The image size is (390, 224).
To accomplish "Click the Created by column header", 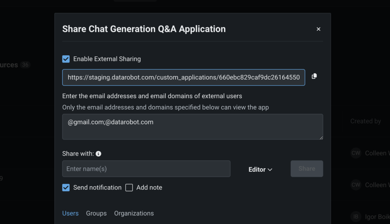I will (365, 121).
